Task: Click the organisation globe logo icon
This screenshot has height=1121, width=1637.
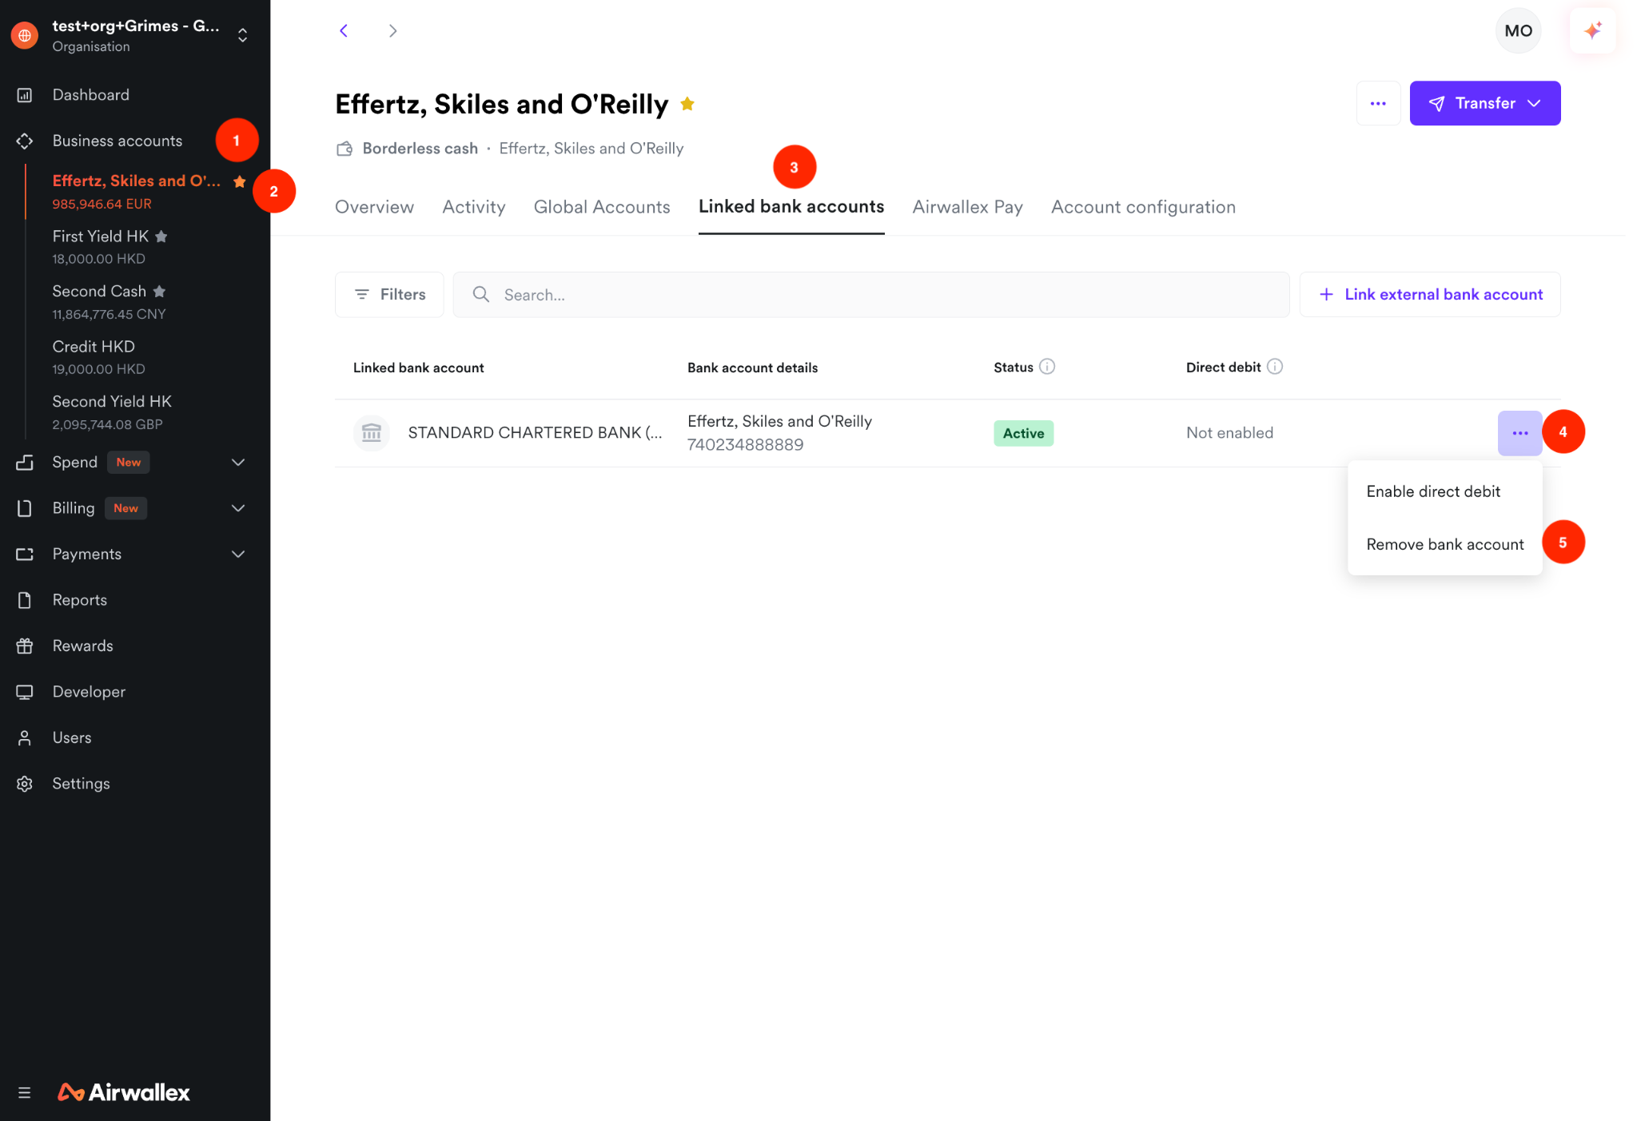Action: coord(25,35)
